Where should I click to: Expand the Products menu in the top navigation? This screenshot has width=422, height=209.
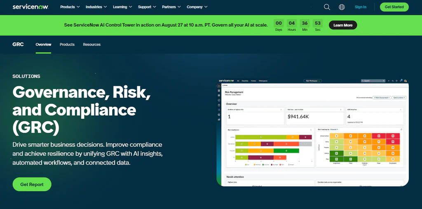(70, 7)
